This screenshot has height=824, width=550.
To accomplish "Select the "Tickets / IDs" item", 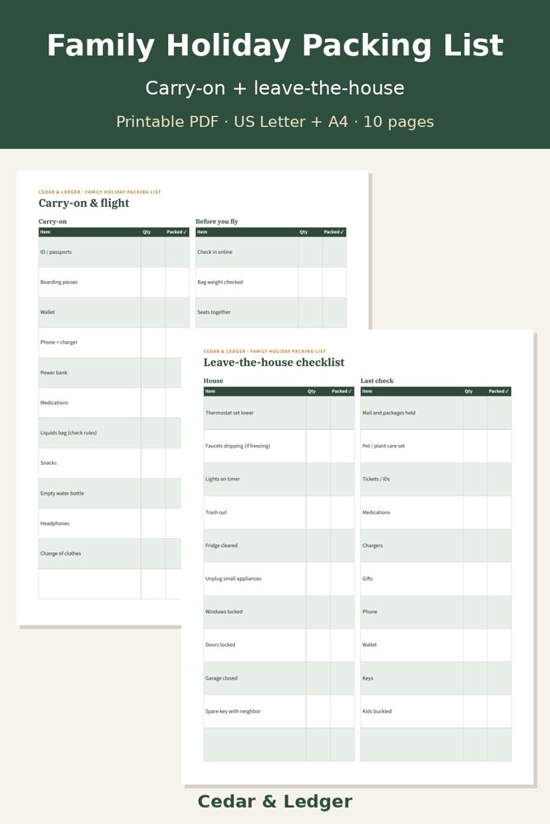I will pyautogui.click(x=376, y=480).
